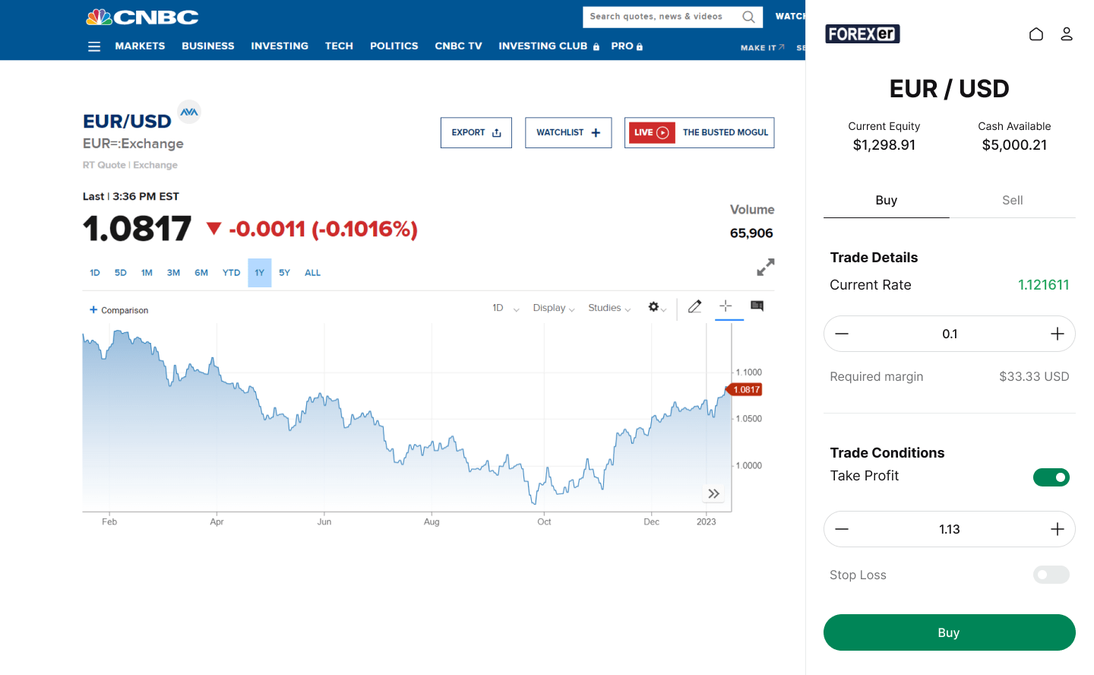The image size is (1094, 675).
Task: Switch to the Buy tab
Action: [x=887, y=200]
